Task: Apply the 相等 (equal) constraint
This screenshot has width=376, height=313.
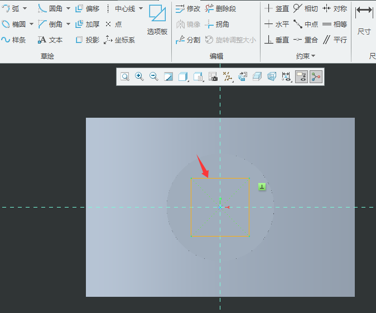Action: click(x=335, y=24)
